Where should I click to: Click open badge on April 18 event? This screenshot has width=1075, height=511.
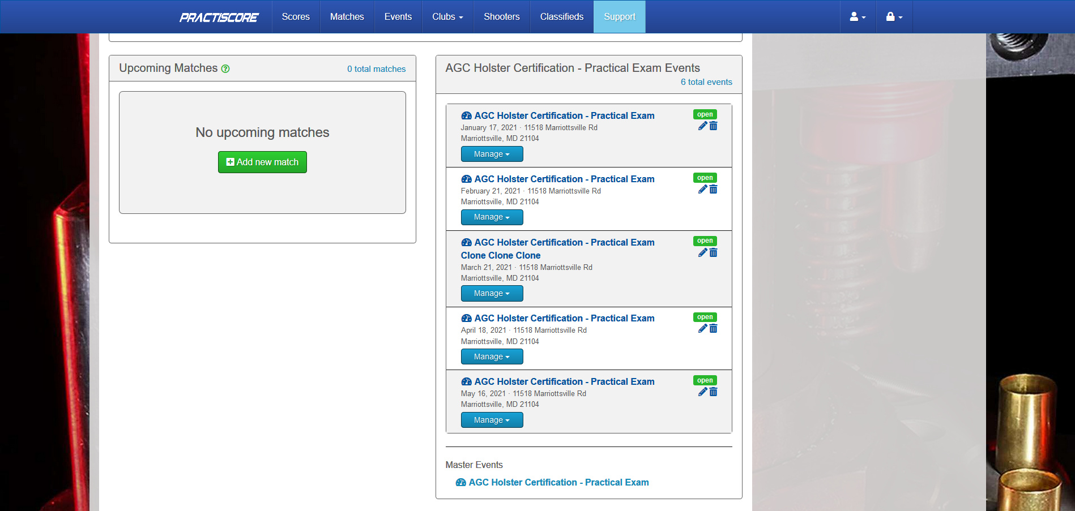705,317
